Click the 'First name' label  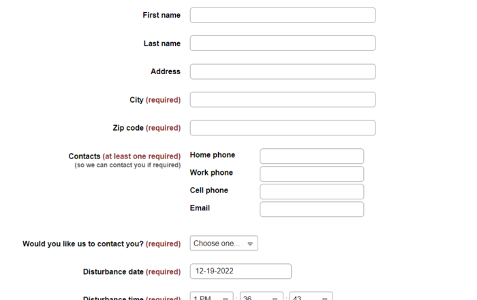pyautogui.click(x=161, y=15)
